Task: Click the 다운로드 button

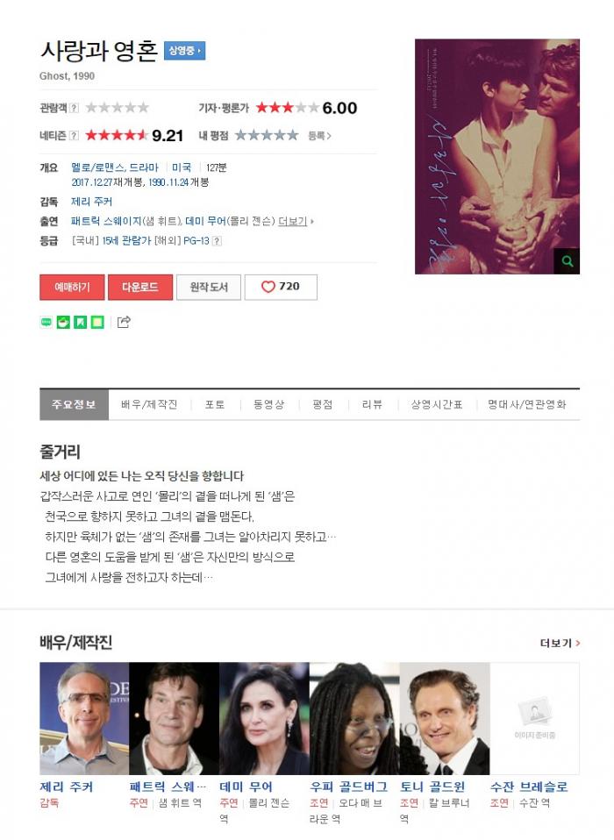Action: [x=140, y=287]
